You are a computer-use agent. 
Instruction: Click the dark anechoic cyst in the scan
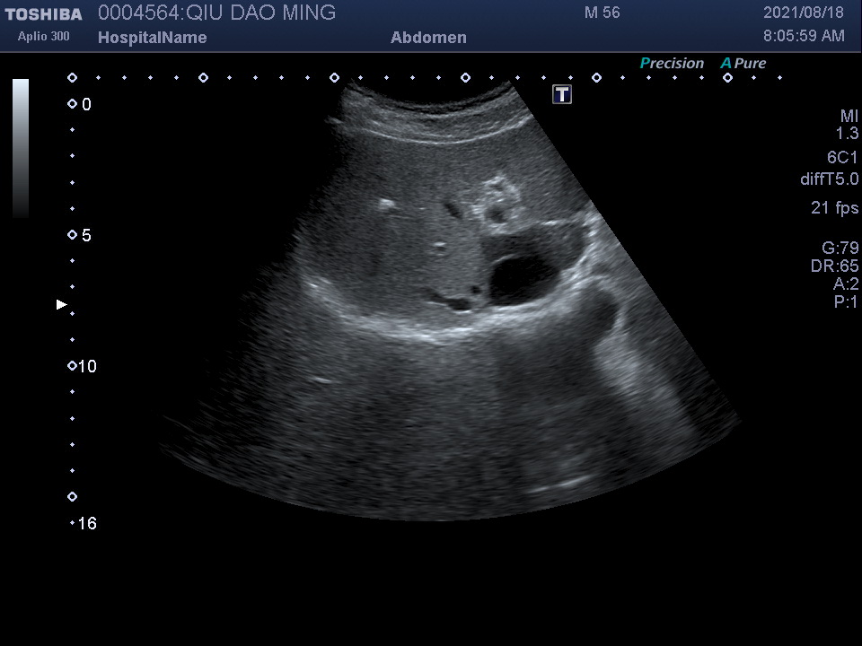521,276
